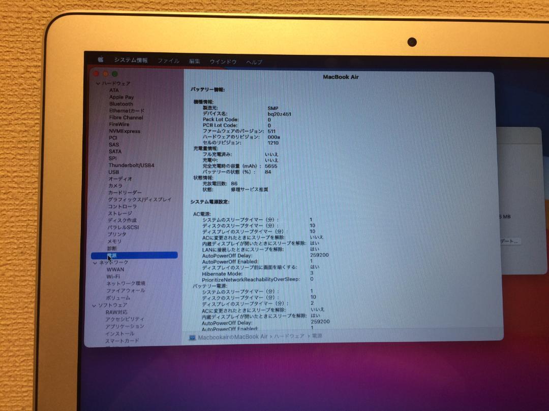
Task: Click 電源 at the path bar end
Action: (317, 336)
